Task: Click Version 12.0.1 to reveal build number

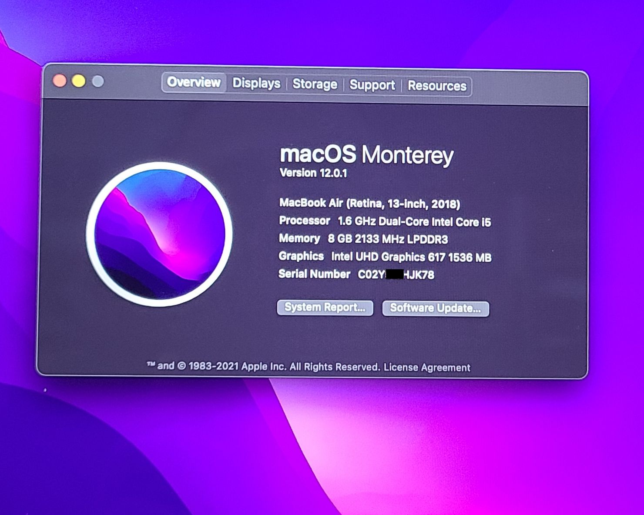Action: [x=313, y=173]
